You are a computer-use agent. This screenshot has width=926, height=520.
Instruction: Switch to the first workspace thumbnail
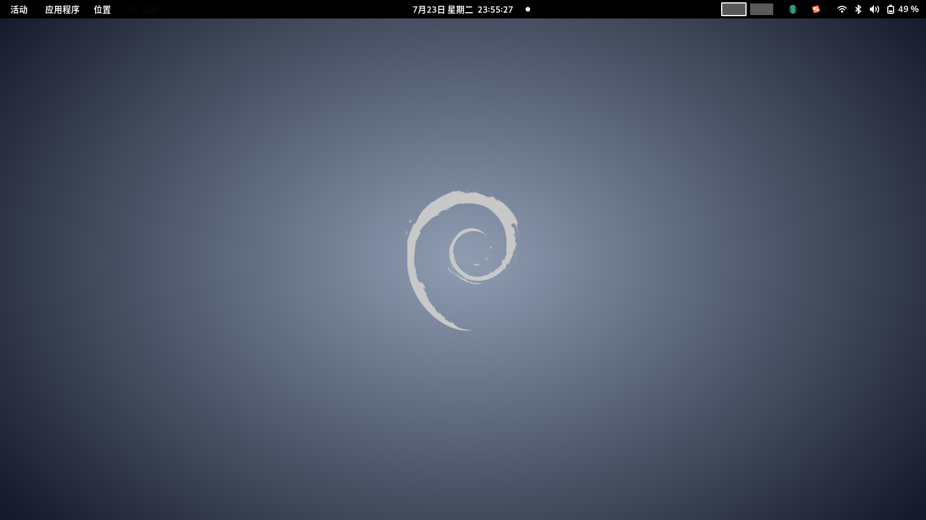(733, 9)
